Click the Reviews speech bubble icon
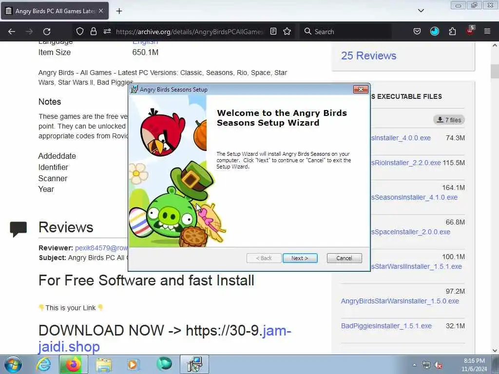The height and width of the screenshot is (374, 499). 18,229
